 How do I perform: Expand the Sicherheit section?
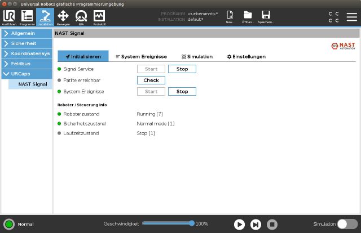[x=27, y=43]
